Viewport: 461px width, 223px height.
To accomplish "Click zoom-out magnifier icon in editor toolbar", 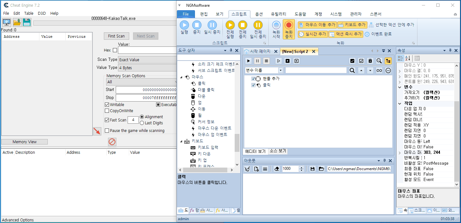I will 379,61.
